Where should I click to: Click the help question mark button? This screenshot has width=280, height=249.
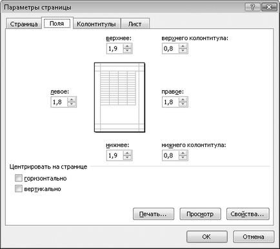[x=252, y=7]
